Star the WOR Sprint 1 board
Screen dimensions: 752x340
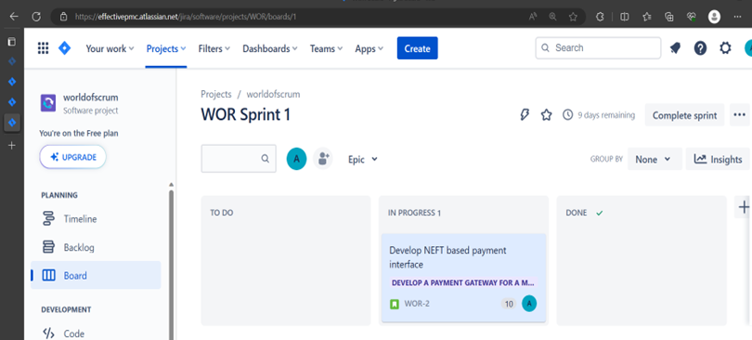tap(546, 115)
